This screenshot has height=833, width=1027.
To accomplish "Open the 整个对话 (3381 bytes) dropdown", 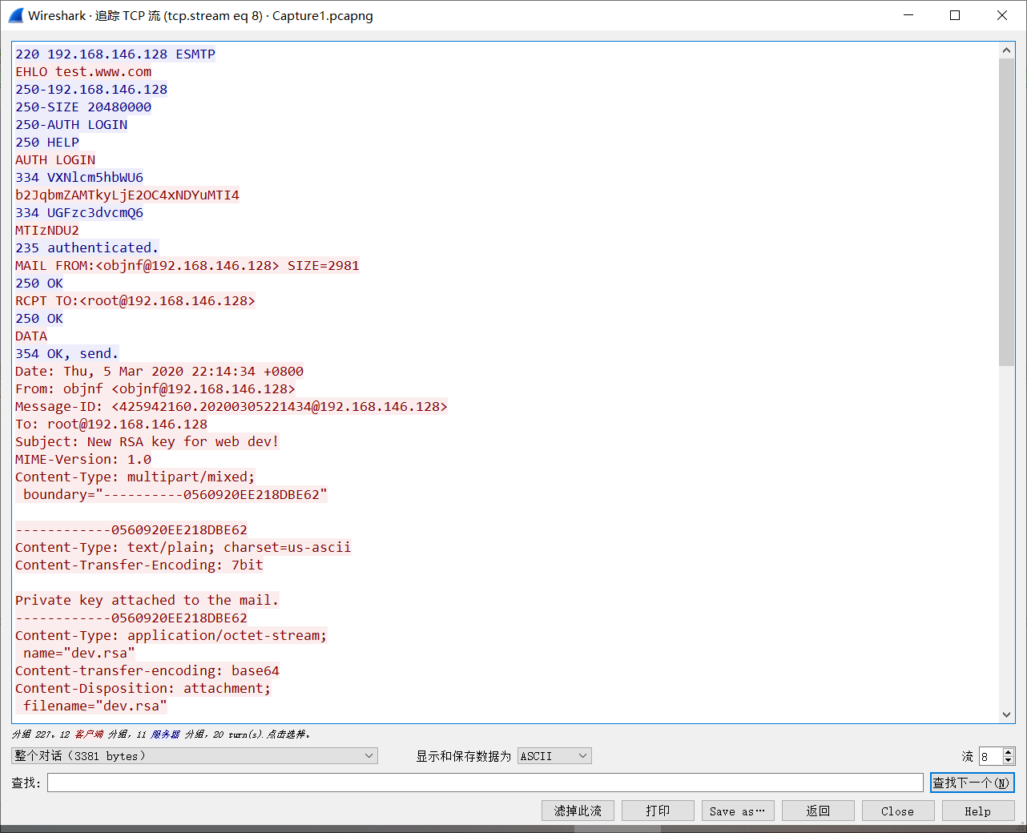I will [x=194, y=755].
